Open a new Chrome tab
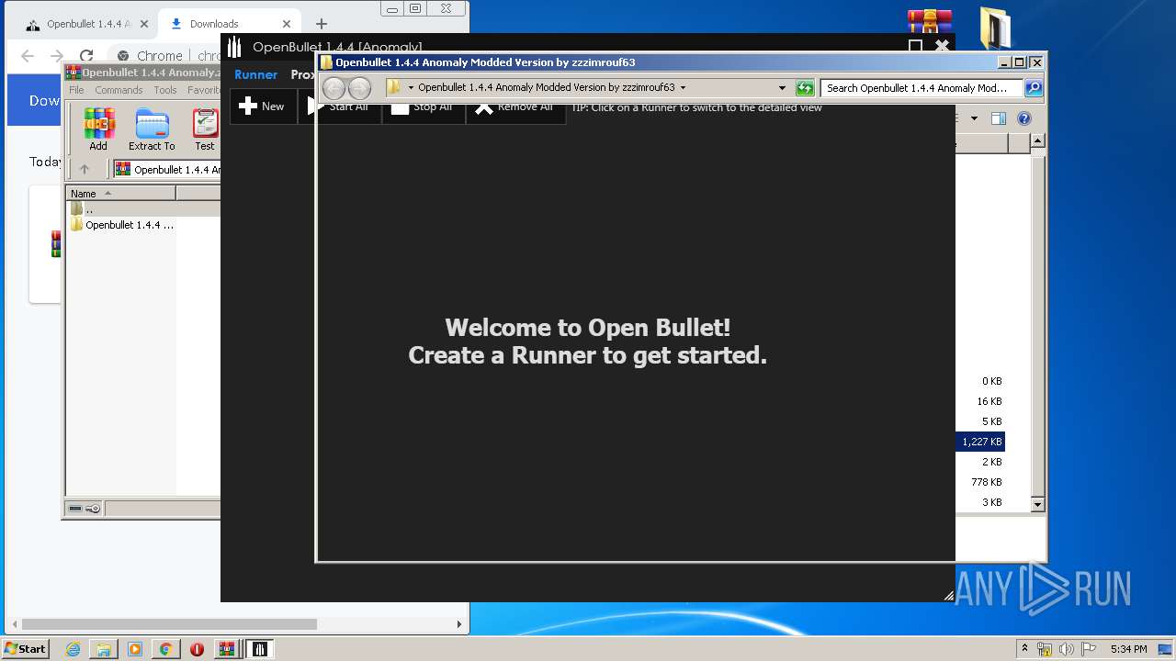Viewport: 1176px width, 661px height. 321,24
